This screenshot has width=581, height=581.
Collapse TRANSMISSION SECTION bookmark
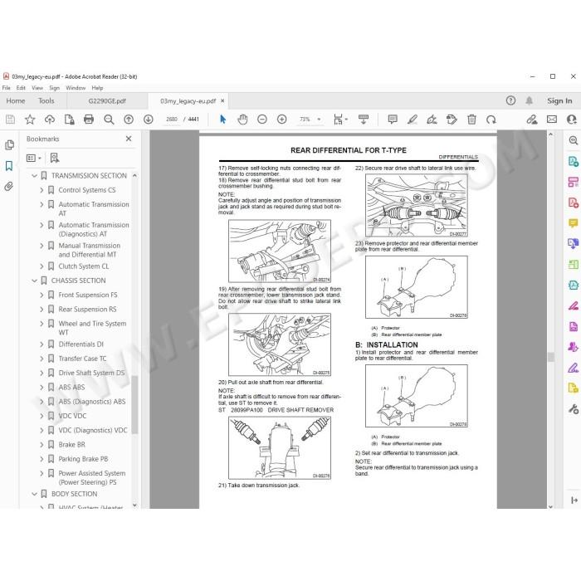pos(35,176)
